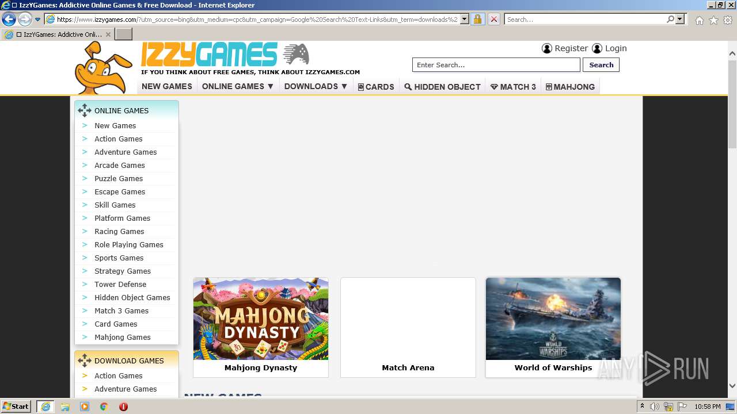The width and height of the screenshot is (737, 414).
Task: Open a new blank browser tab
Action: point(124,34)
